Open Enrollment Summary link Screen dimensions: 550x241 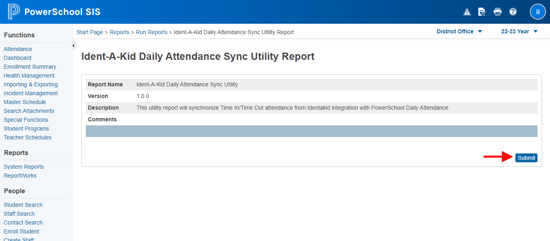(x=30, y=67)
